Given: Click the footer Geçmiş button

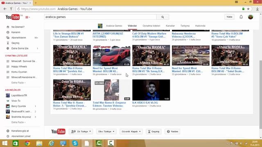Looking at the screenshot, I should click(x=154, y=131).
